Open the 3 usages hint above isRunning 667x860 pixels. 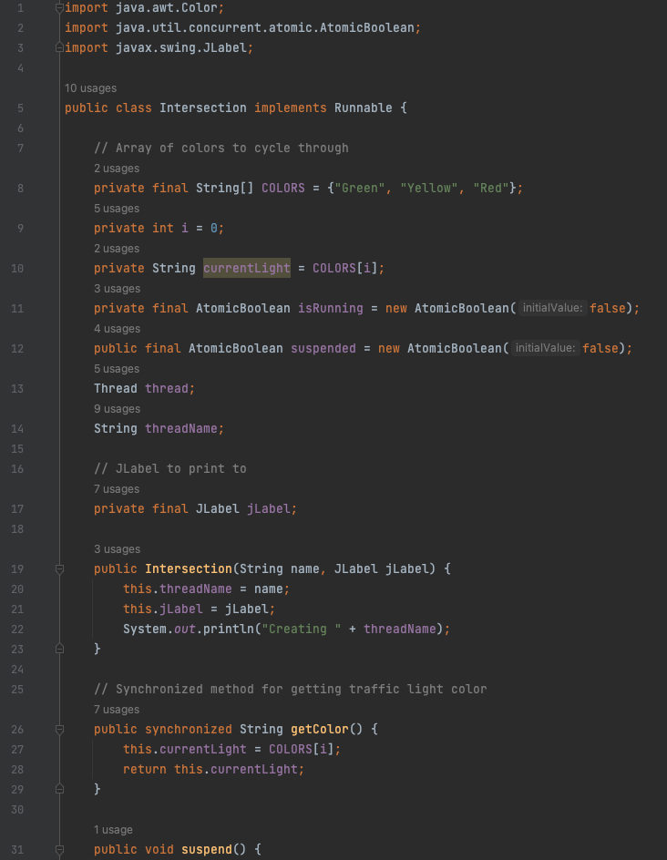tap(117, 289)
